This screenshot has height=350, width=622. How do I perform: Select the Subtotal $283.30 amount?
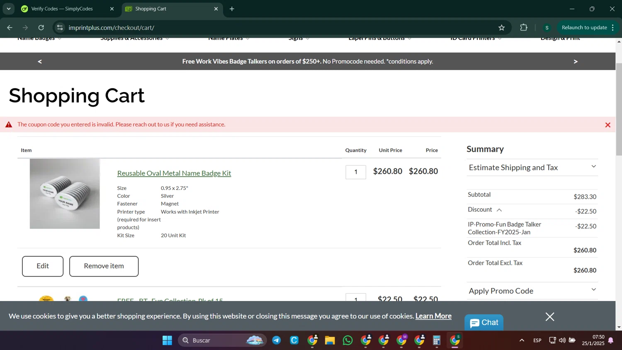[x=585, y=197]
